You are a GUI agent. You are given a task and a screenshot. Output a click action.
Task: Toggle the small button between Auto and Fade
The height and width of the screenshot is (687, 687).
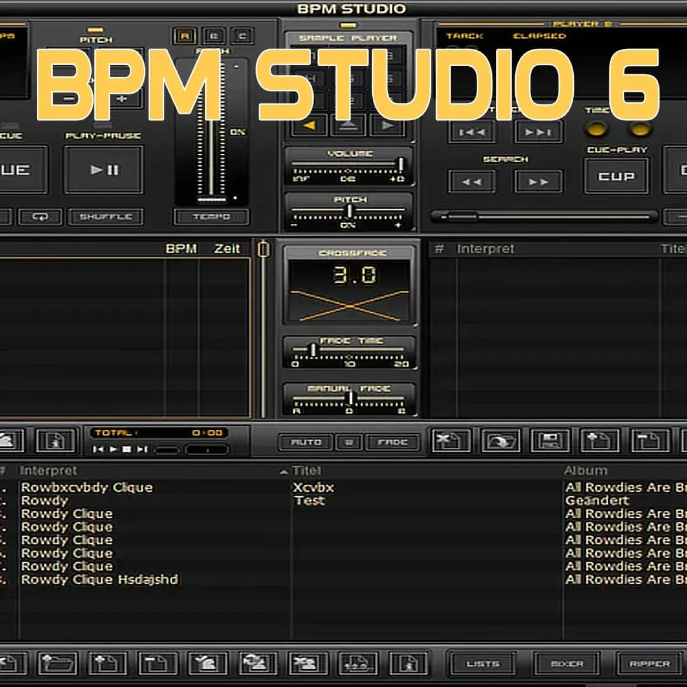(x=349, y=443)
